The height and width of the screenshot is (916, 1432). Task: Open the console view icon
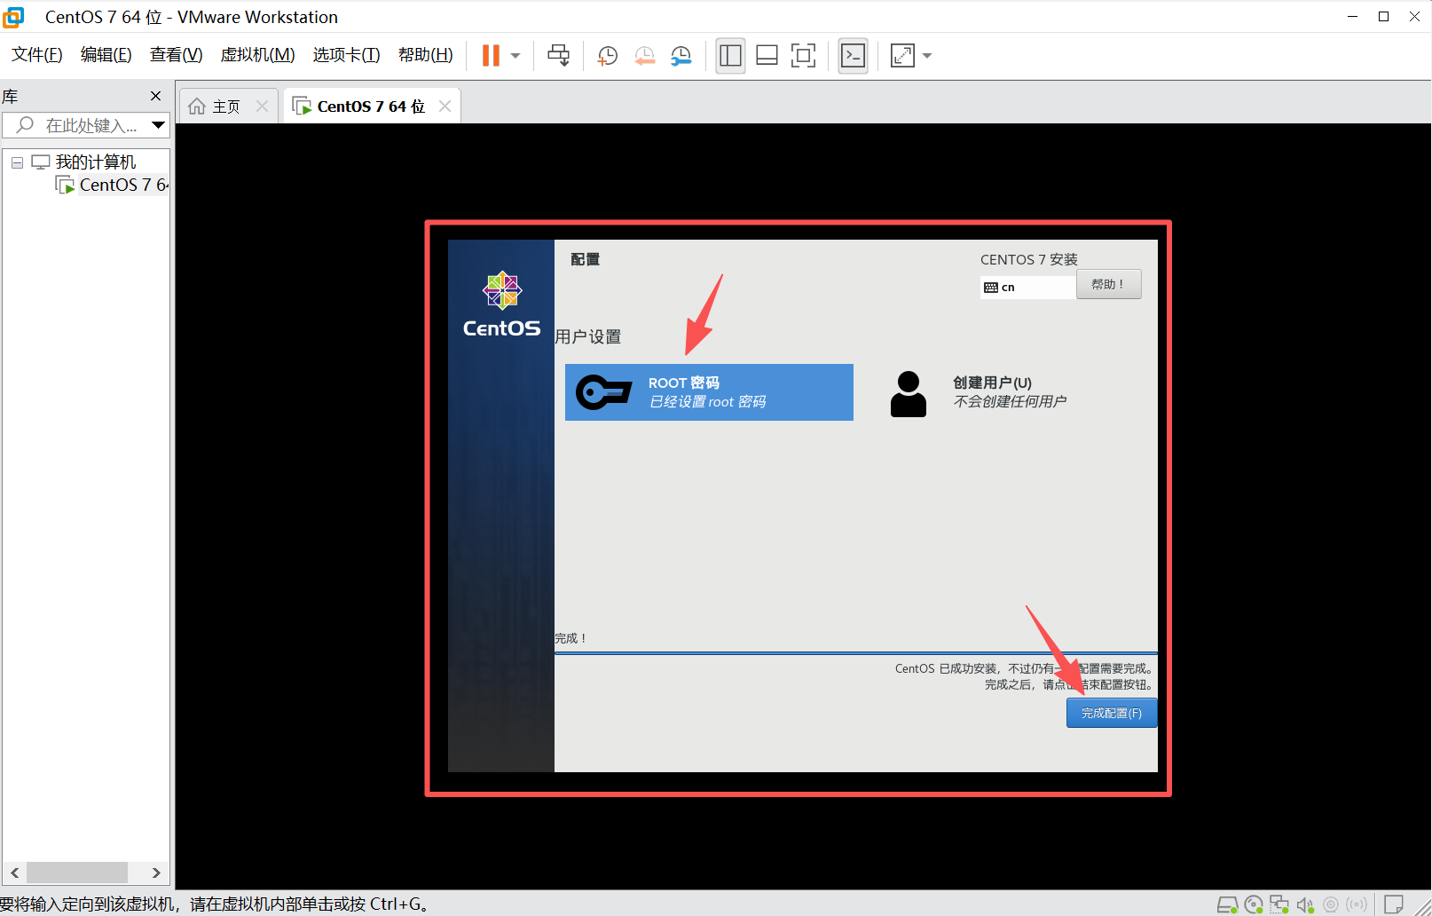[853, 56]
